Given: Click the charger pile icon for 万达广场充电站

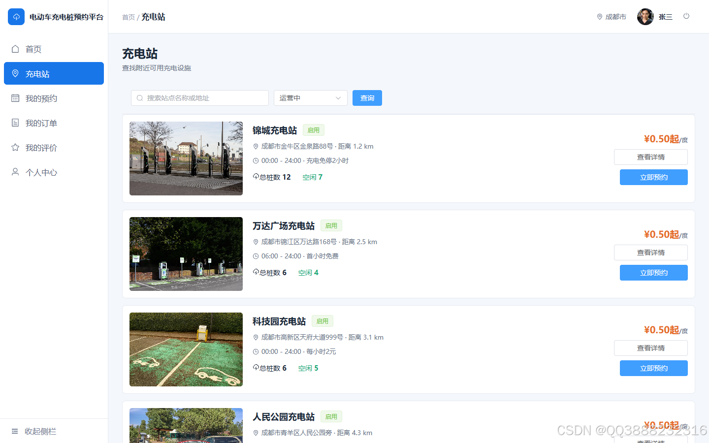Looking at the screenshot, I should [256, 272].
